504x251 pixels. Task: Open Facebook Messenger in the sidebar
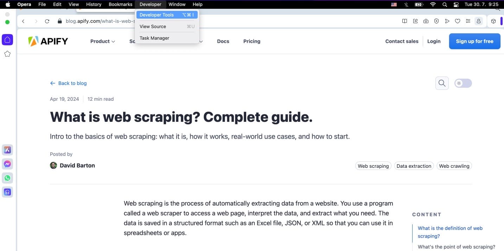7,164
